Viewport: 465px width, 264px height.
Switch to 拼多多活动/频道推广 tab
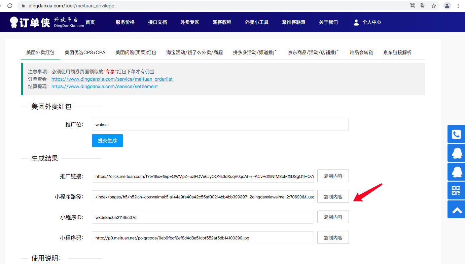point(255,52)
